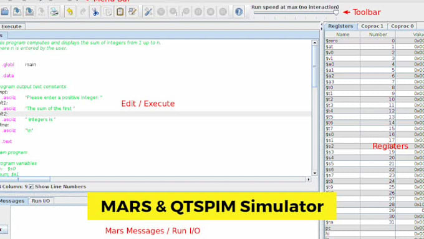
Task: Click the editor vertical scrollbar thumb
Action: point(314,66)
